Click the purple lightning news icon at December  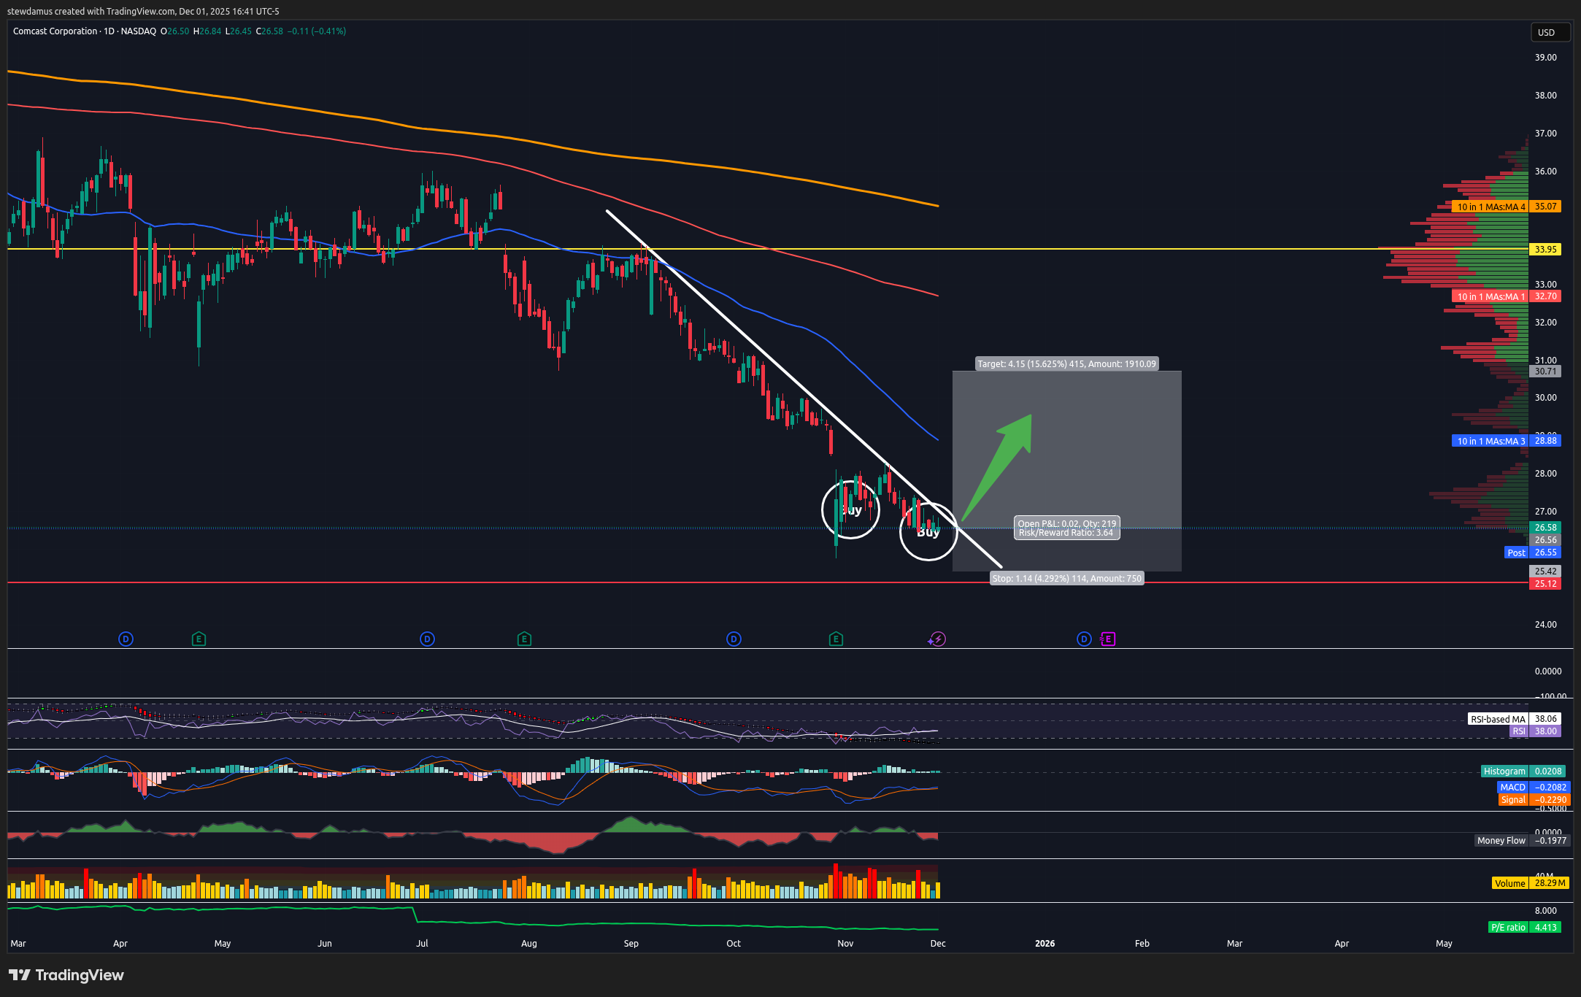pyautogui.click(x=937, y=639)
